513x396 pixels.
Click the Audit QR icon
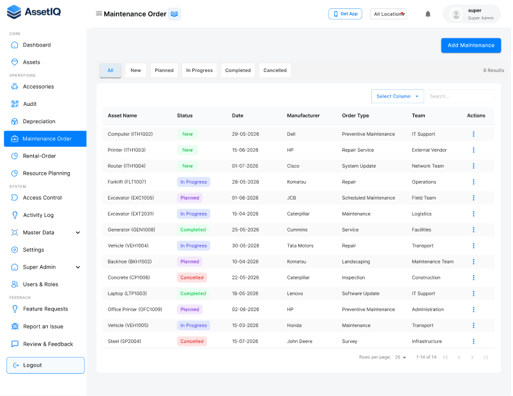[15, 104]
